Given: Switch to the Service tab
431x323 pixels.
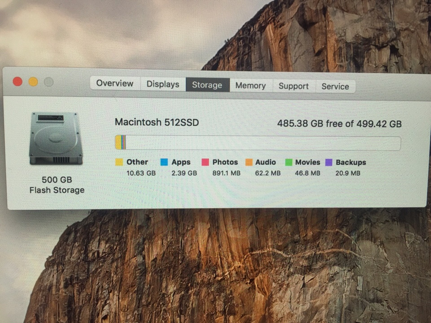Looking at the screenshot, I should [x=335, y=87].
